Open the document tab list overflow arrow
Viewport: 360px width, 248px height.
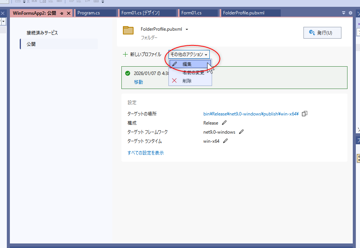(x=344, y=13)
